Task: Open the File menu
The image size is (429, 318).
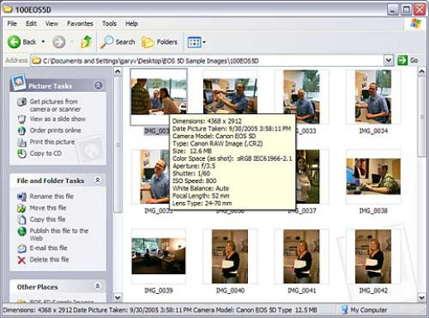Action: (12, 23)
